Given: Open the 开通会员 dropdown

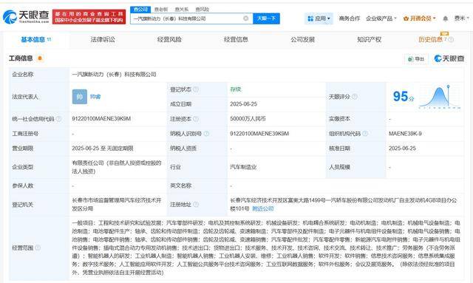Looking at the screenshot, I should pyautogui.click(x=420, y=18).
